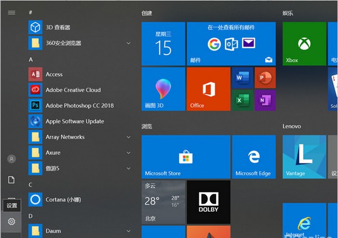Launch Adobe Photoshop CC 2018
The image size is (338, 238).
[79, 106]
